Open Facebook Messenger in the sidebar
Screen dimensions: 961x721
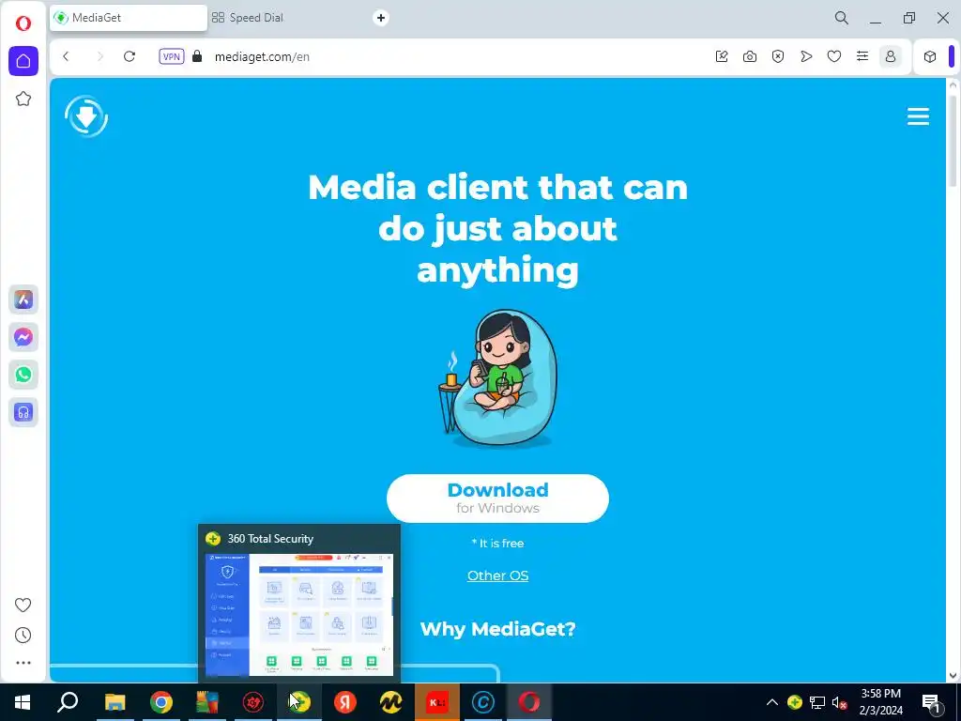(x=23, y=337)
